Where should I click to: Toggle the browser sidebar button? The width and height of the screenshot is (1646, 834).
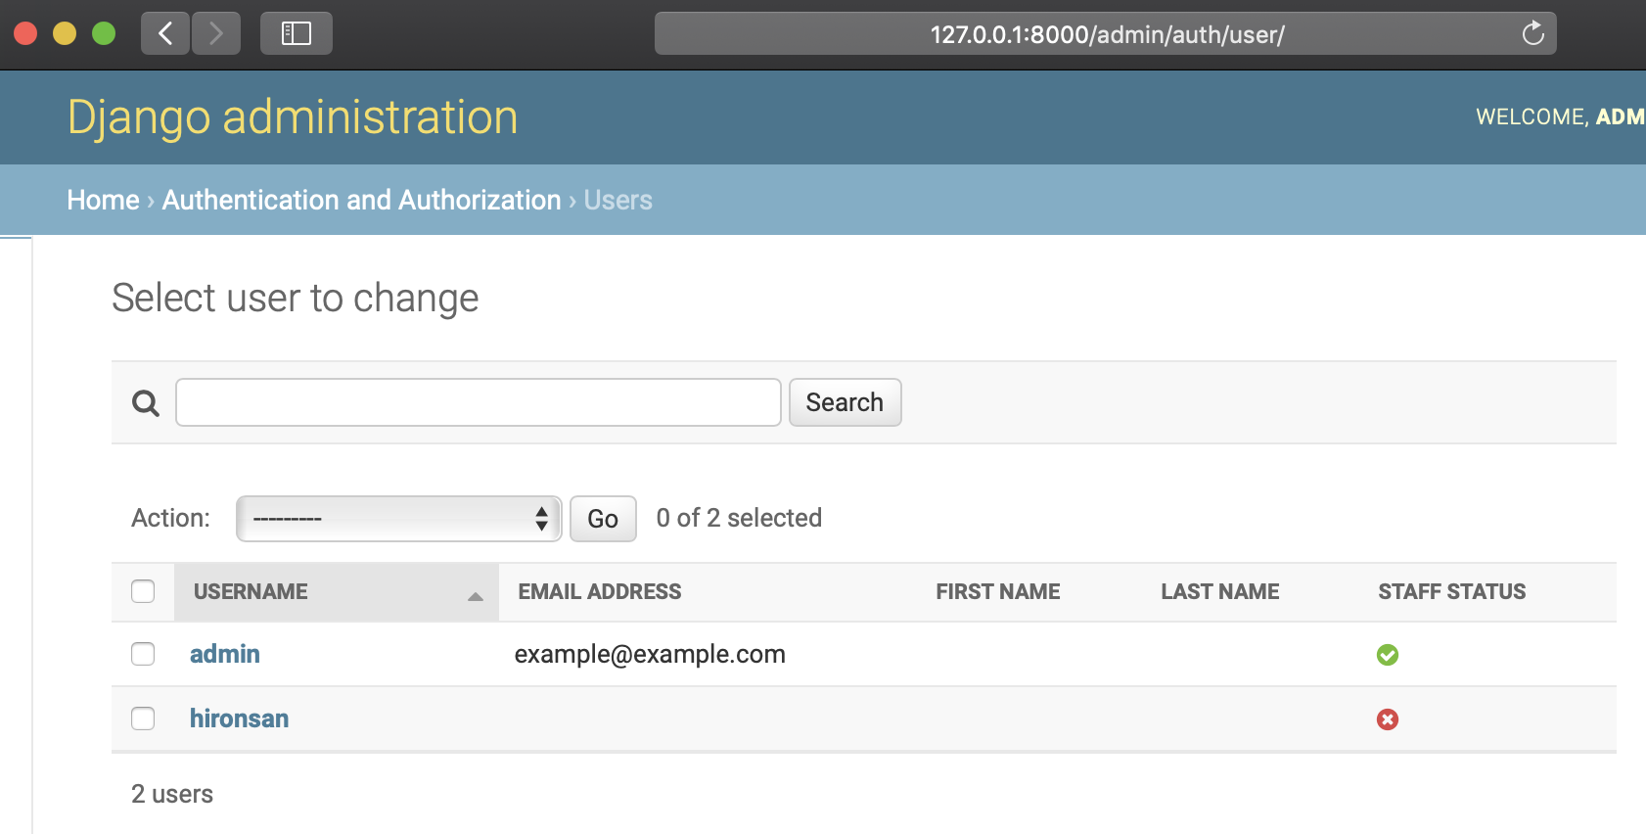(296, 33)
